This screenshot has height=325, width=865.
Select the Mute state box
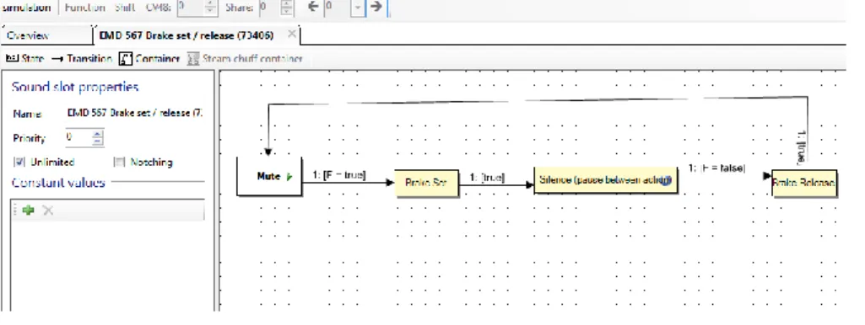click(269, 176)
